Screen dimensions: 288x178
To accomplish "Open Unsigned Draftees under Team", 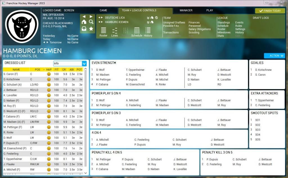I will [174, 22].
